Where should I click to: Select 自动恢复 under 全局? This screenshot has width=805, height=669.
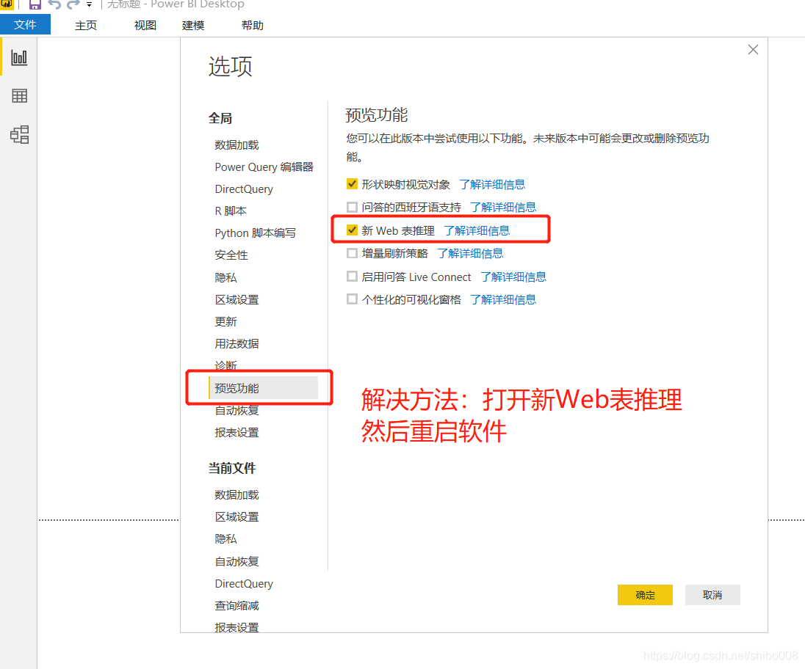tap(237, 411)
